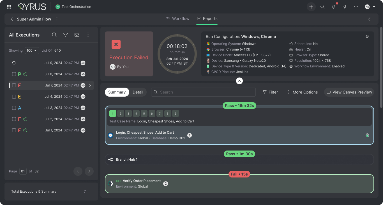This screenshot has width=383, height=205.
Task: Click the red Execution Failed X icon
Action: 116,44
